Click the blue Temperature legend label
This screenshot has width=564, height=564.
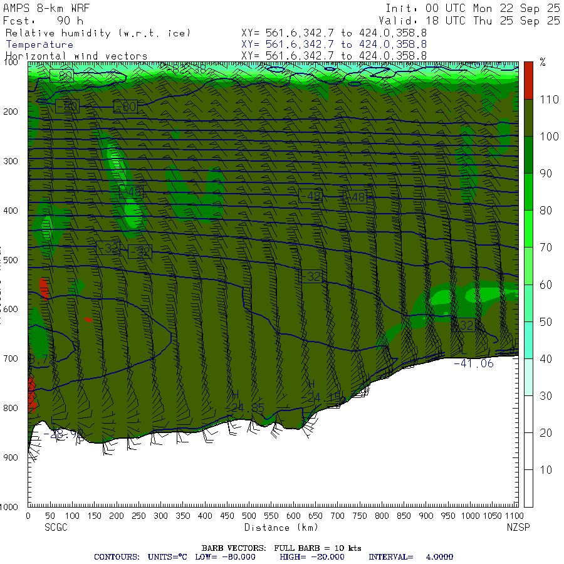pyautogui.click(x=39, y=44)
